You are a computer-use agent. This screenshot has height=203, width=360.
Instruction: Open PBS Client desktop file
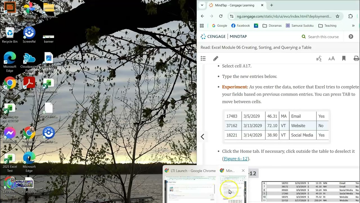coord(49,111)
